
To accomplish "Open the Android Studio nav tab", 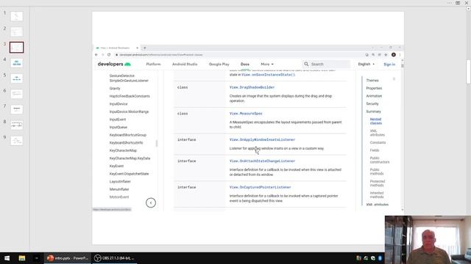I will 185,64.
